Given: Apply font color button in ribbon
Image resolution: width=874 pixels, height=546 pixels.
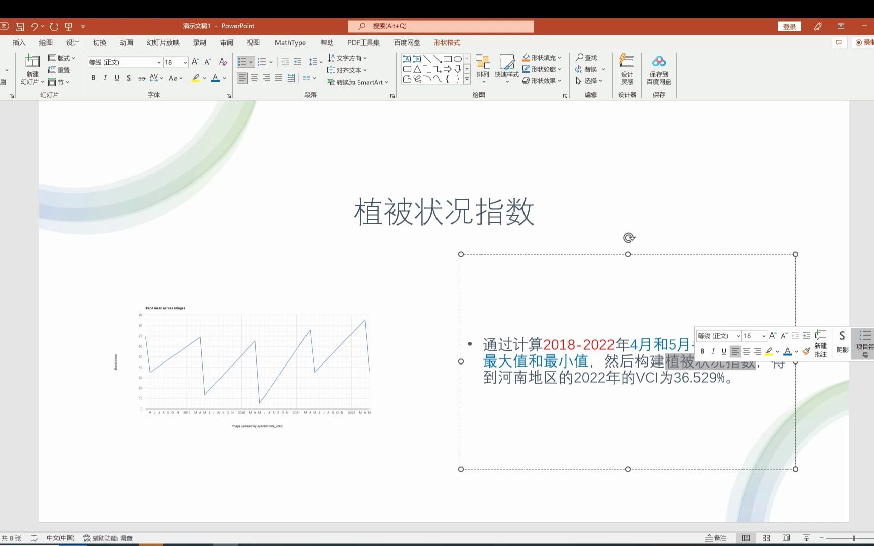Looking at the screenshot, I should [215, 78].
